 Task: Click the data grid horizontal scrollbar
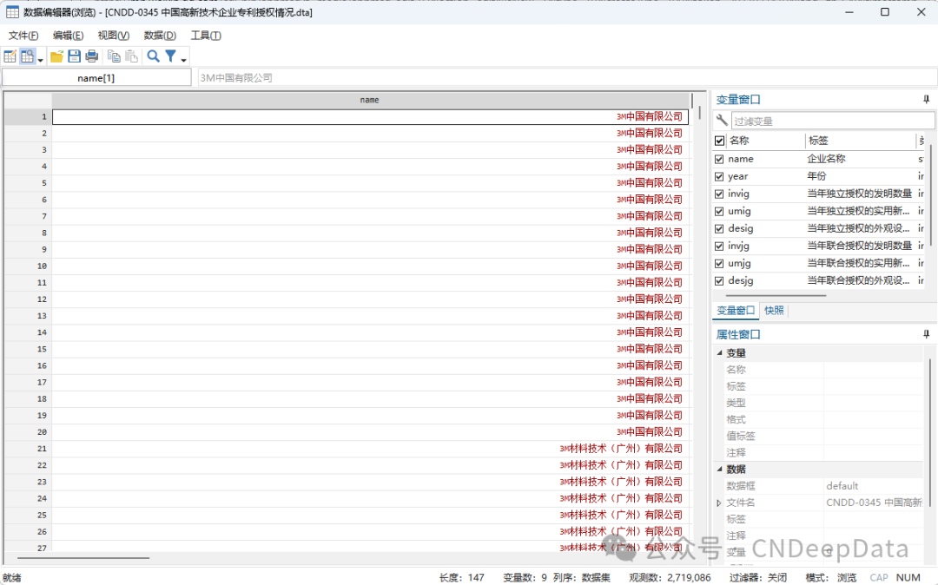[x=83, y=558]
